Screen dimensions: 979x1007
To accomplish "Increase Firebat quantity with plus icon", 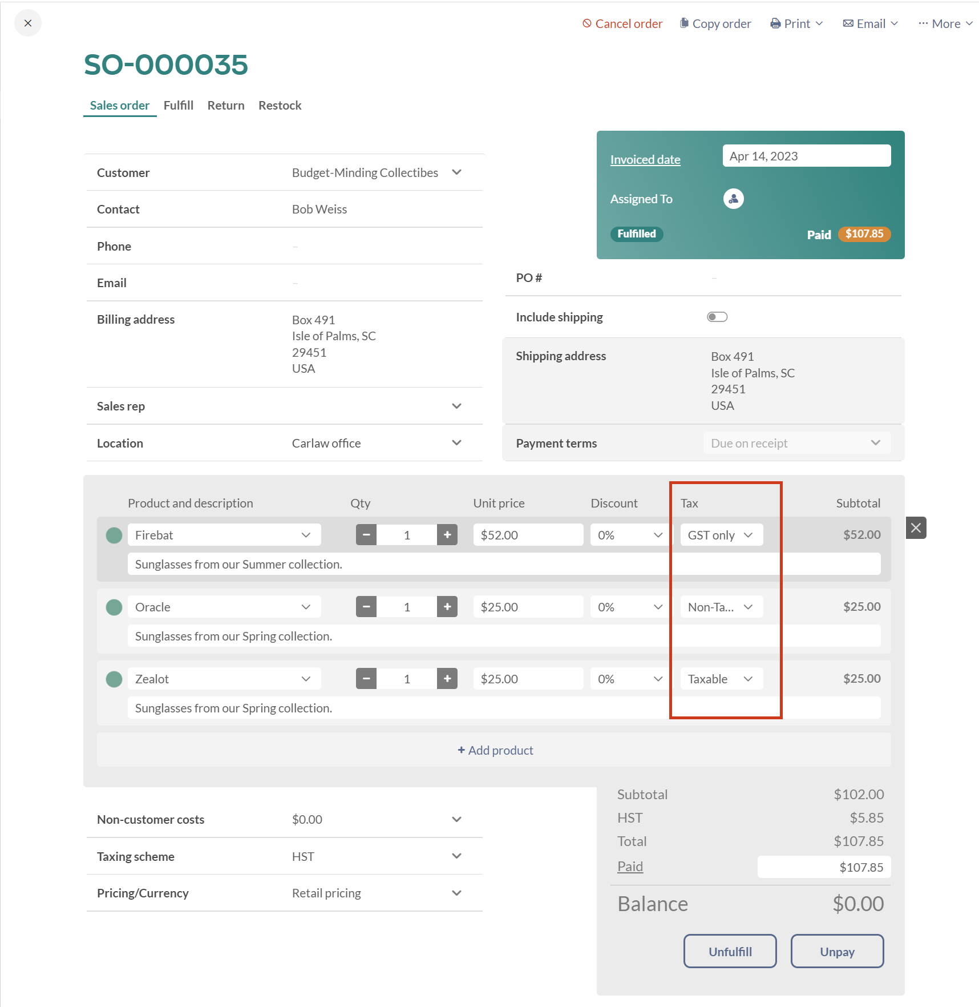I will (447, 534).
